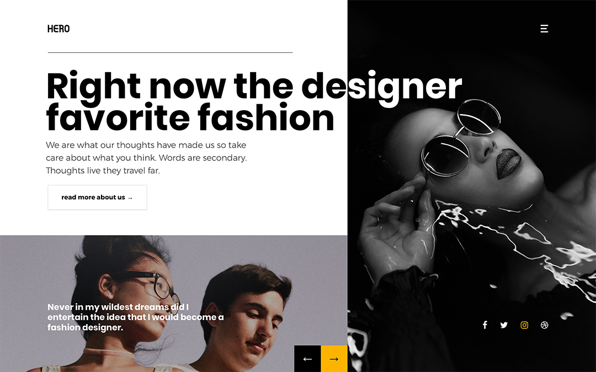Select 'Right now the designer' headline line
Viewport: 596px width, 372px height.
click(x=254, y=87)
